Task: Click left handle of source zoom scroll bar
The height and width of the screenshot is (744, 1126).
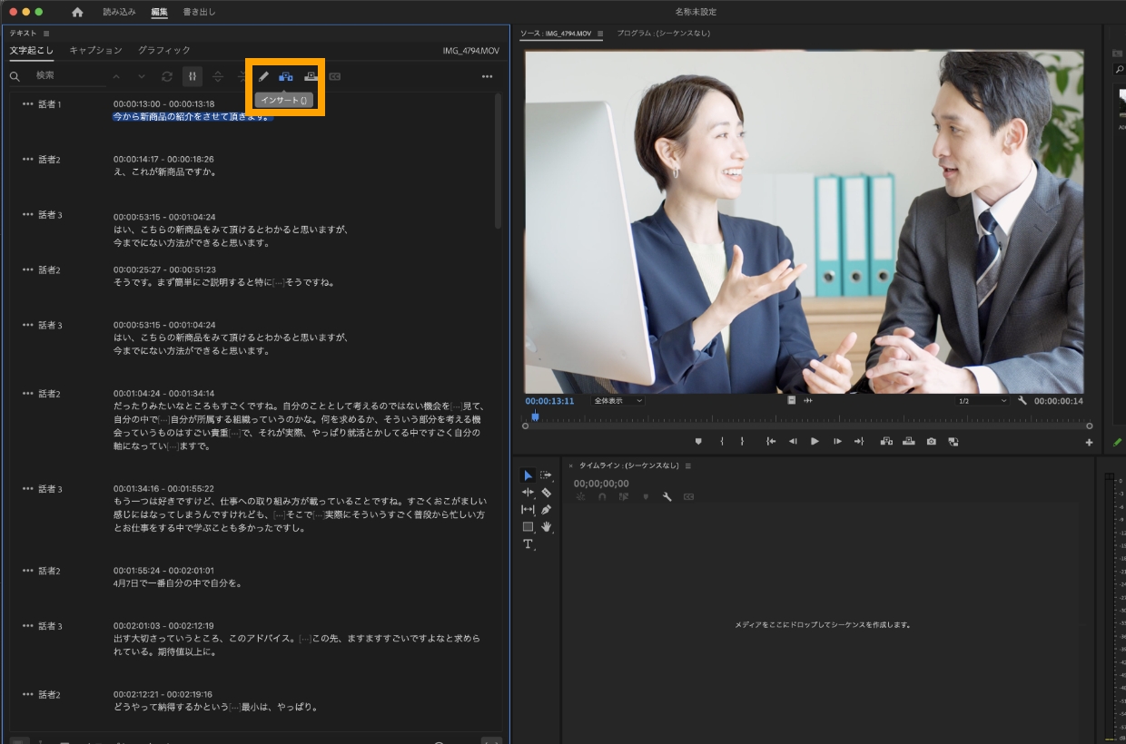Action: coord(525,426)
